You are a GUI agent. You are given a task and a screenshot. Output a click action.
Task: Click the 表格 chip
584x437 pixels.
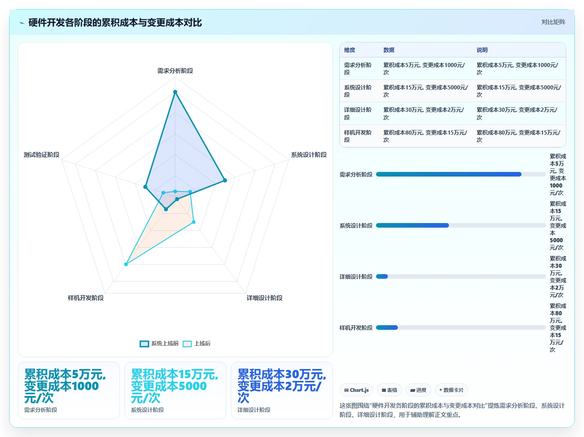click(x=389, y=390)
